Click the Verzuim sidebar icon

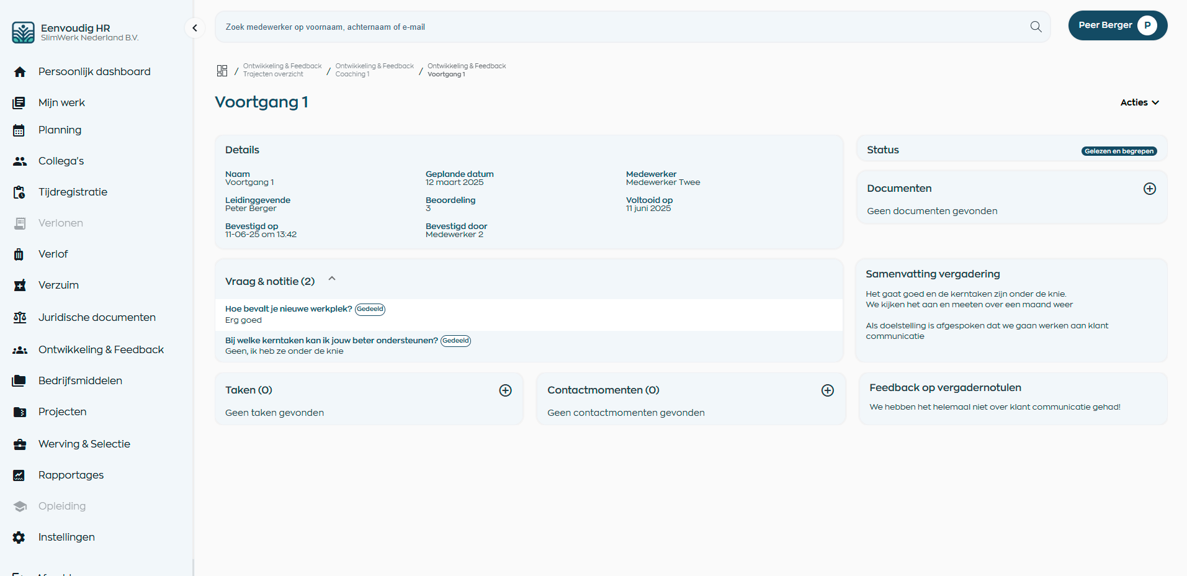point(20,285)
